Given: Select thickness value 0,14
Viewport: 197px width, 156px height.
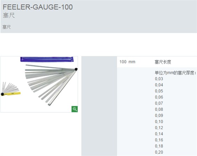Looking at the screenshot, I should (159, 134).
